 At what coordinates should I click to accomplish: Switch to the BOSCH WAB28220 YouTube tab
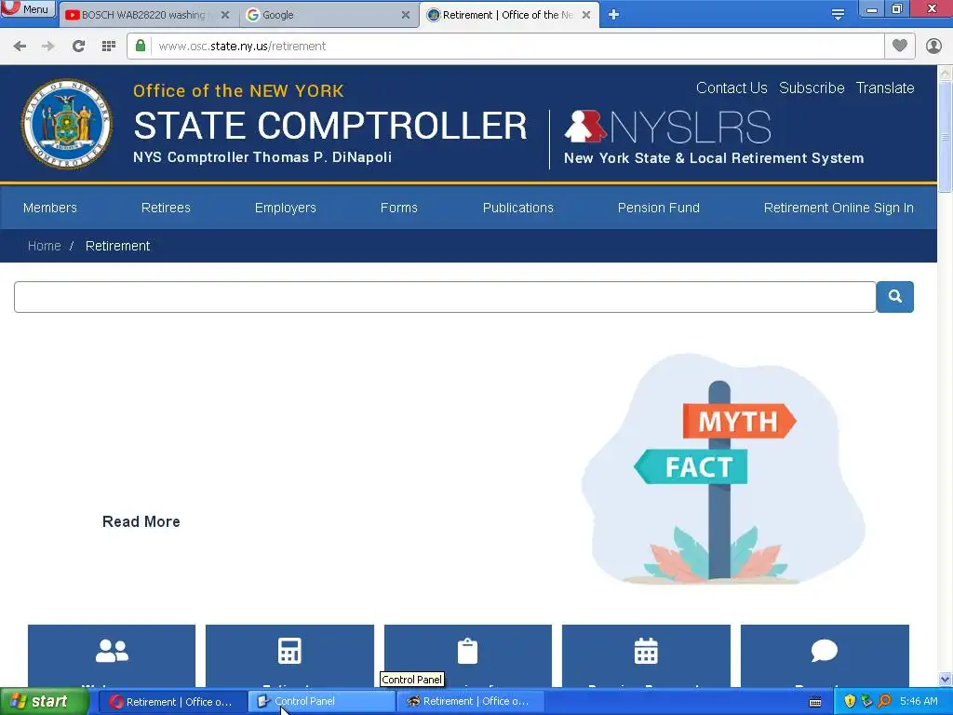point(143,15)
